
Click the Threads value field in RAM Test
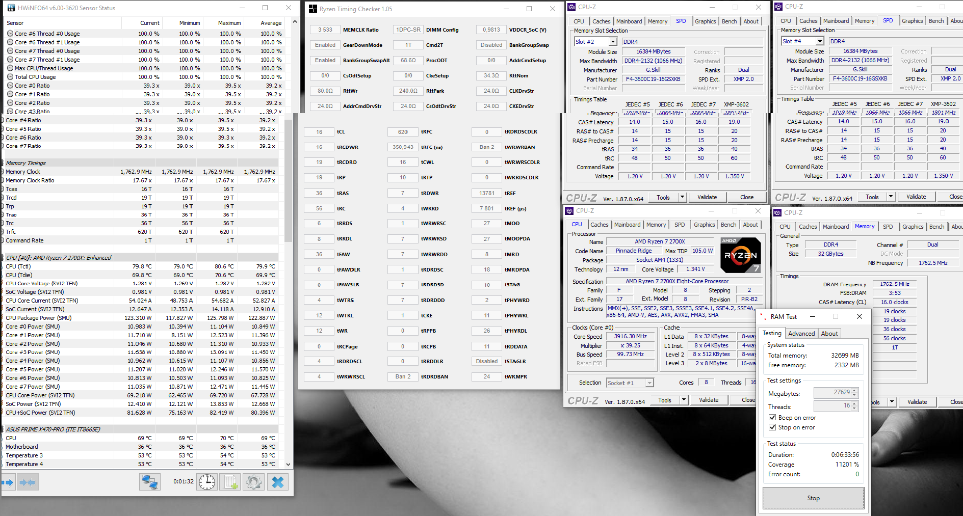pos(833,406)
